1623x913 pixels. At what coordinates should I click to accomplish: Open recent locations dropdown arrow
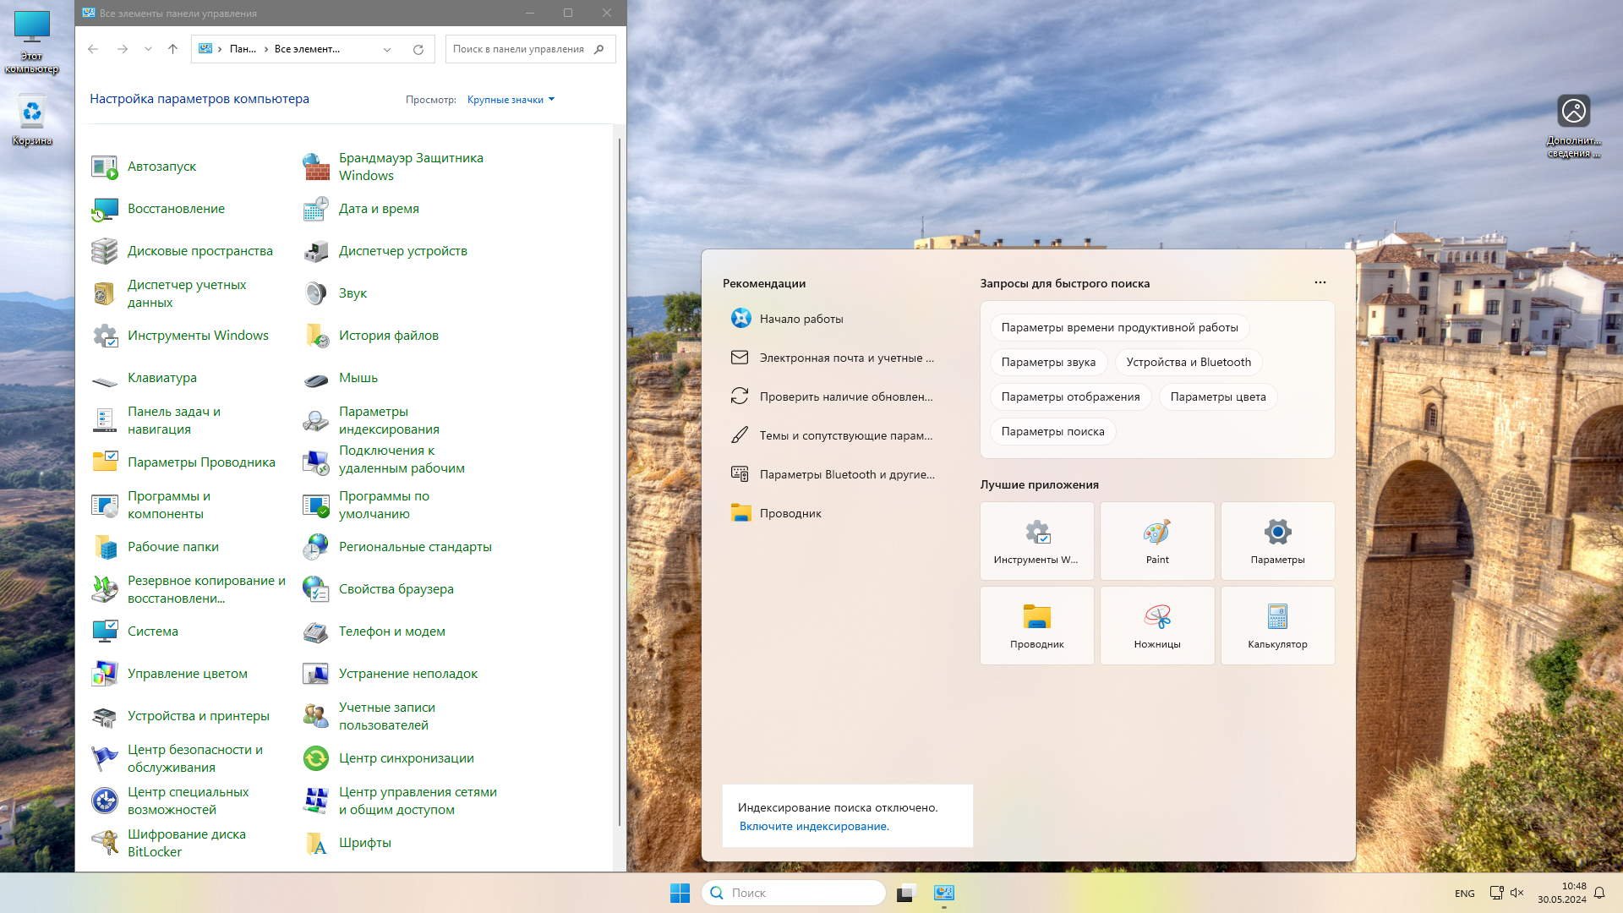[x=148, y=49]
